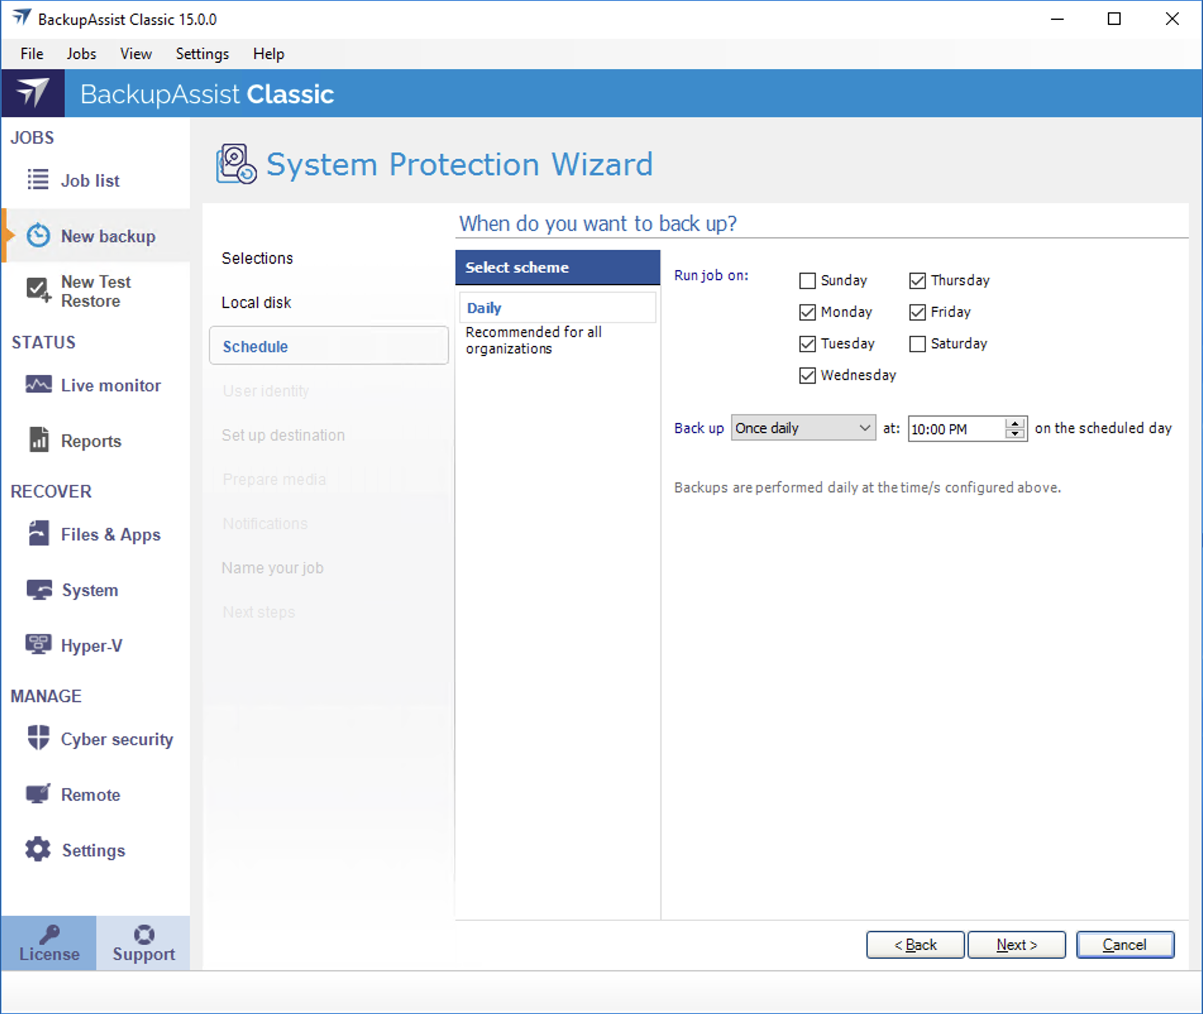
Task: Open Live monitor graph icon
Action: click(x=38, y=384)
